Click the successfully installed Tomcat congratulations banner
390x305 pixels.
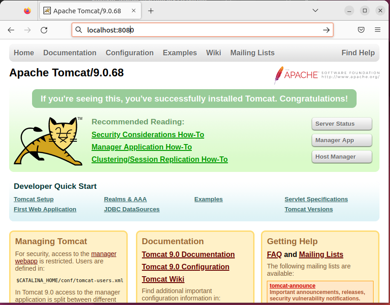tap(194, 99)
